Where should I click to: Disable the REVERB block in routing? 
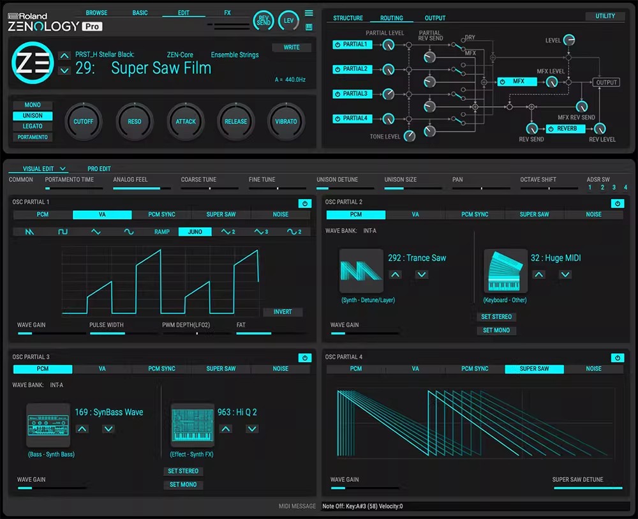click(x=551, y=129)
